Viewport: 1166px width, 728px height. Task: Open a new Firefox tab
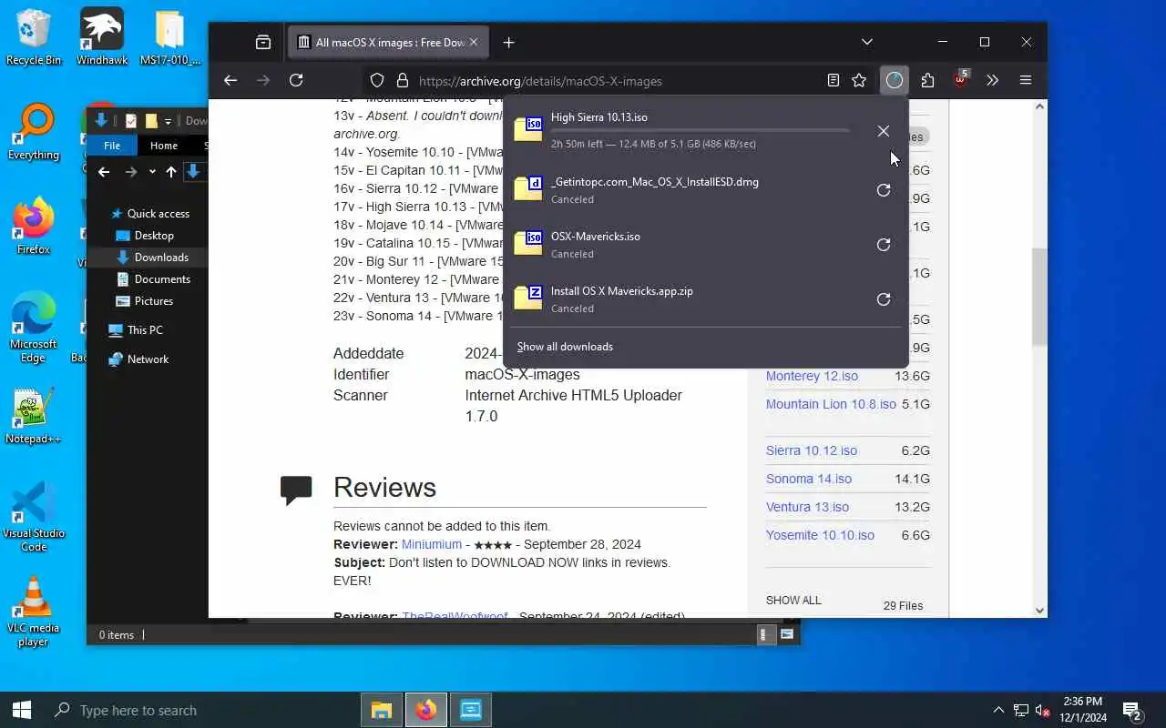[x=508, y=42]
